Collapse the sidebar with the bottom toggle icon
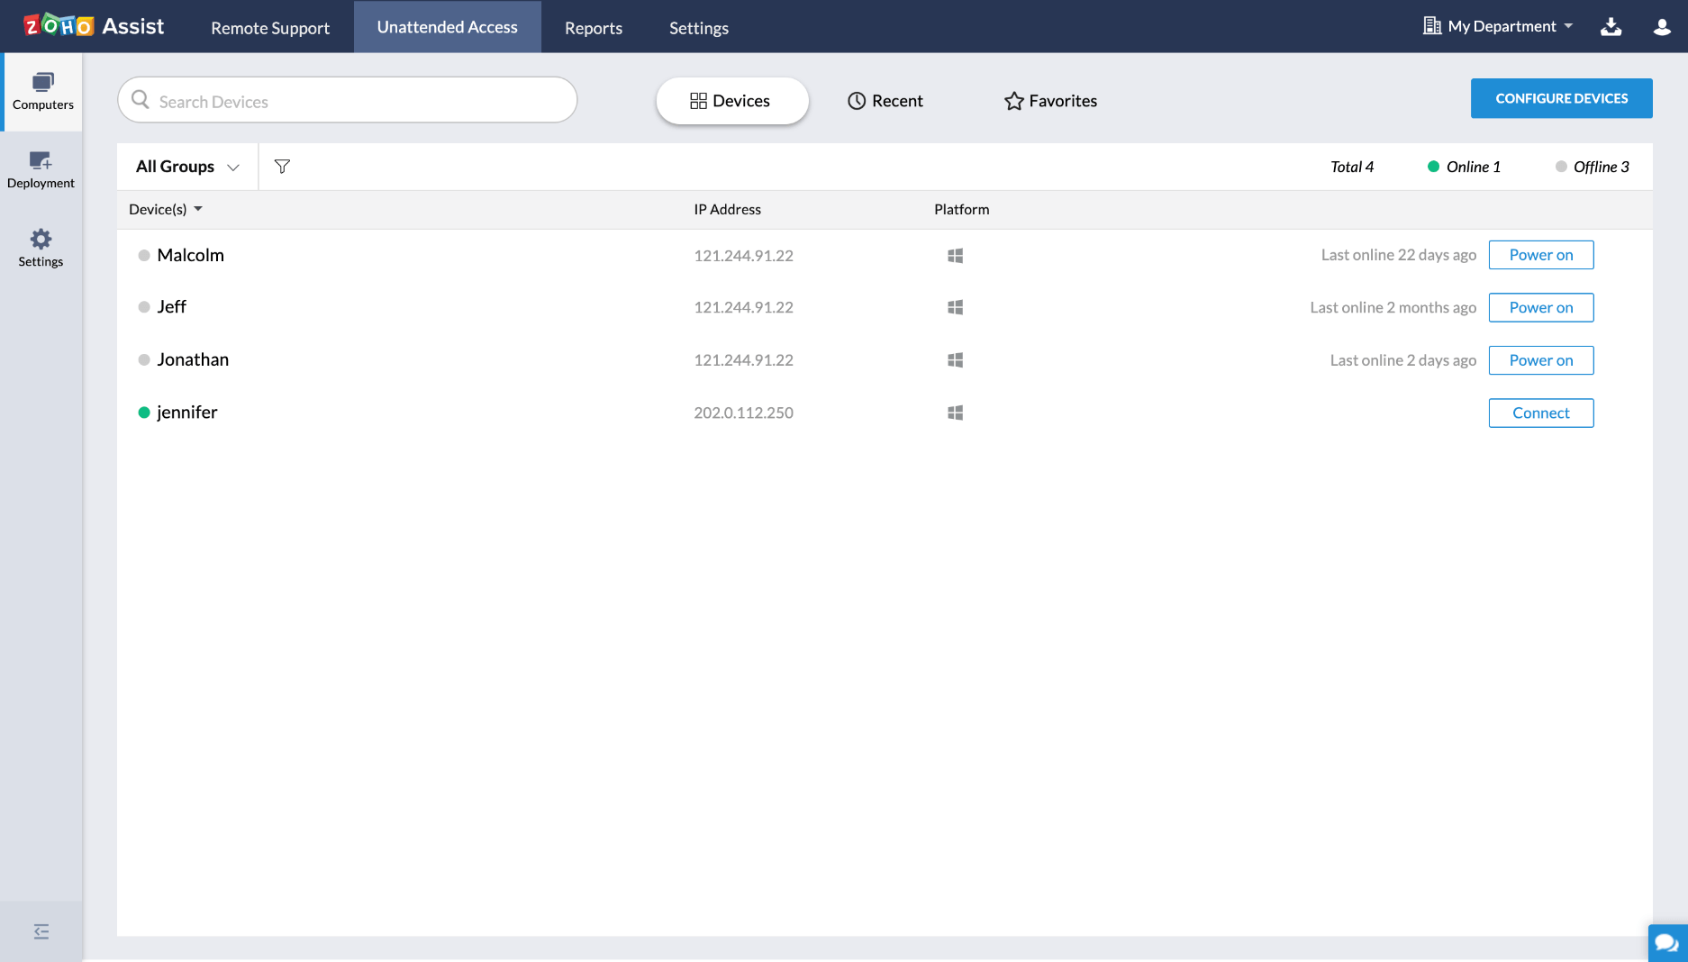The height and width of the screenshot is (962, 1688). (x=41, y=931)
